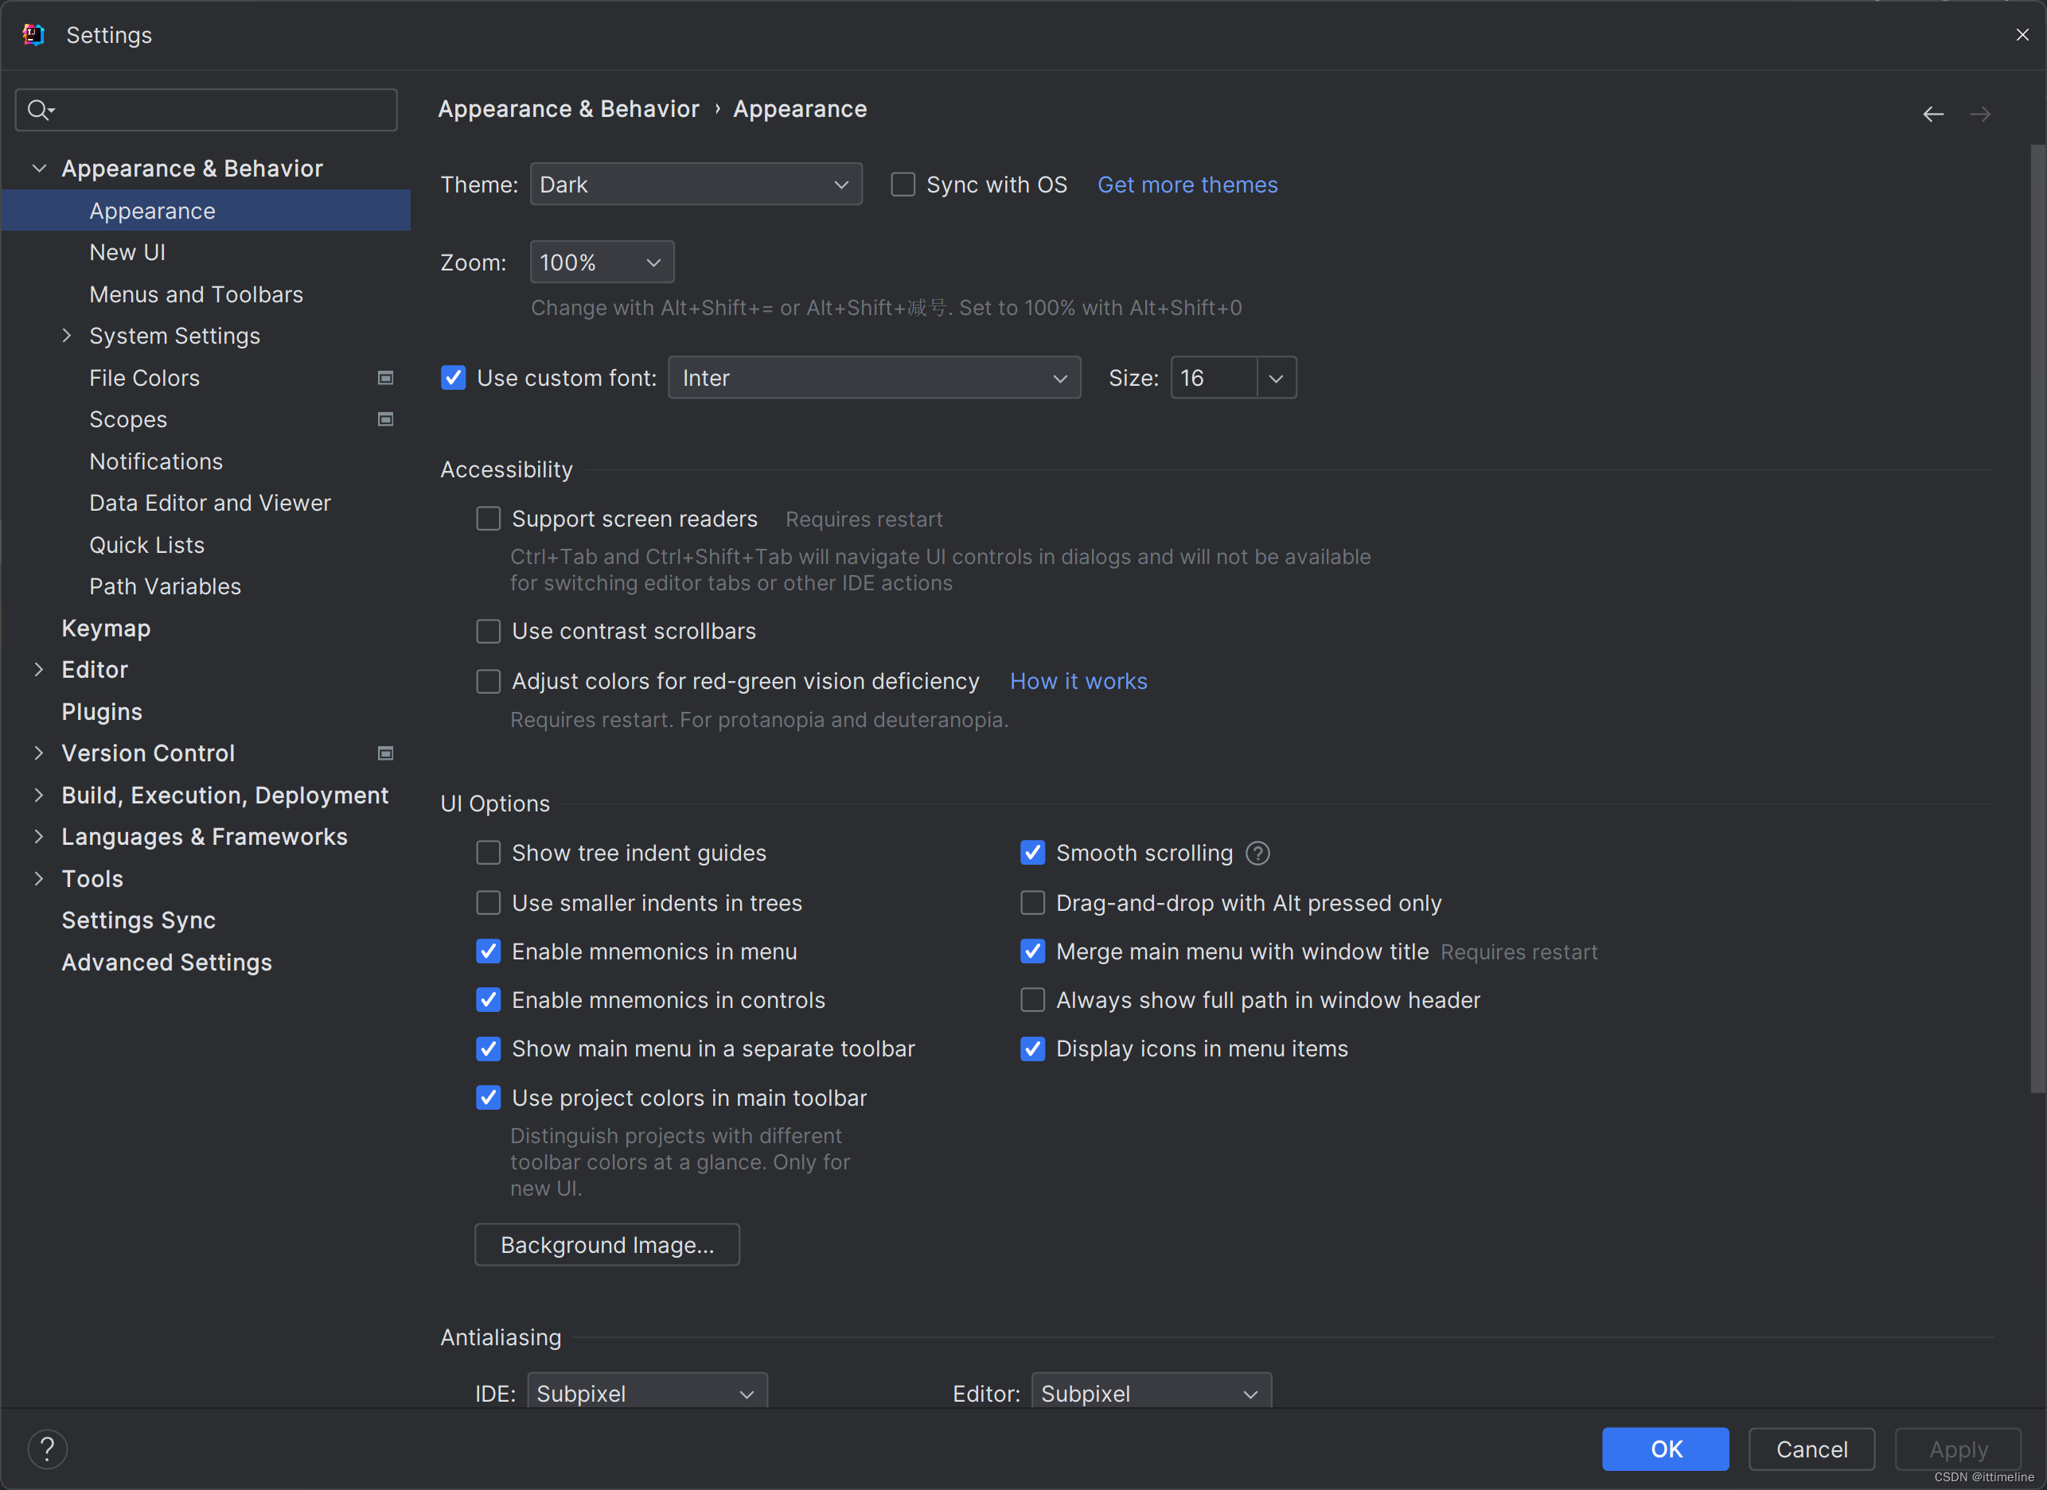This screenshot has height=1490, width=2047.
Task: Open Data Editor and Viewer settings
Action: coord(210,503)
